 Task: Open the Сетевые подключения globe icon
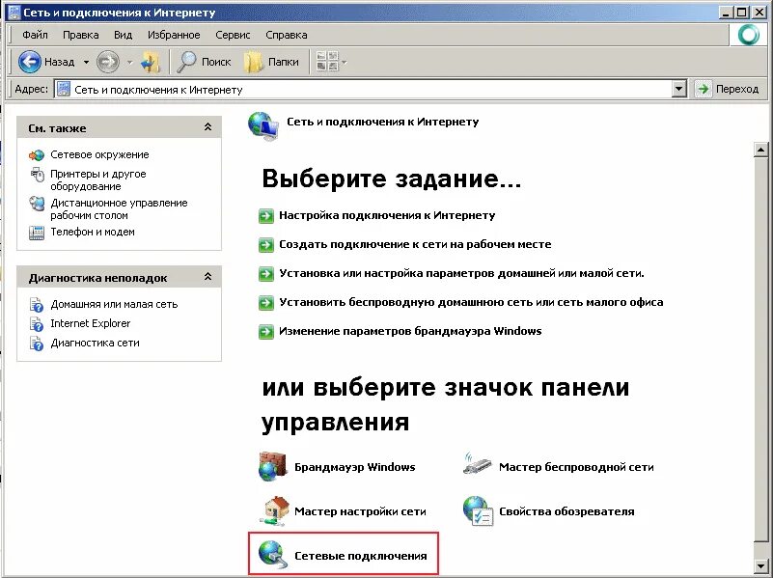pyautogui.click(x=272, y=555)
